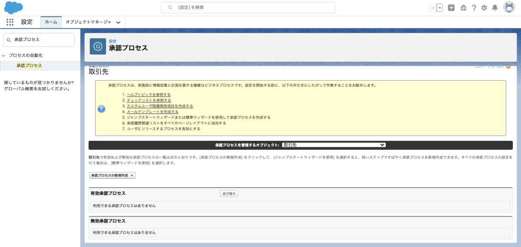Click the 無効承認プロセス section heading
Screen dimensions: 521x247
click(108, 221)
